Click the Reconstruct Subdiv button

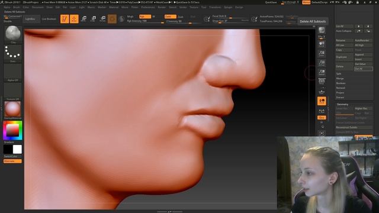[354, 127]
